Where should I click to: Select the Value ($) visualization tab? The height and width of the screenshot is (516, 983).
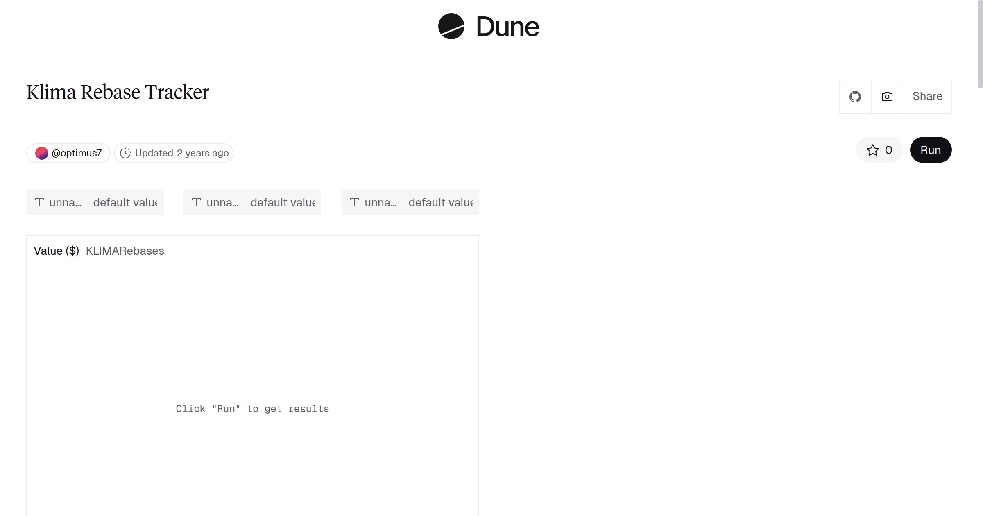(57, 251)
